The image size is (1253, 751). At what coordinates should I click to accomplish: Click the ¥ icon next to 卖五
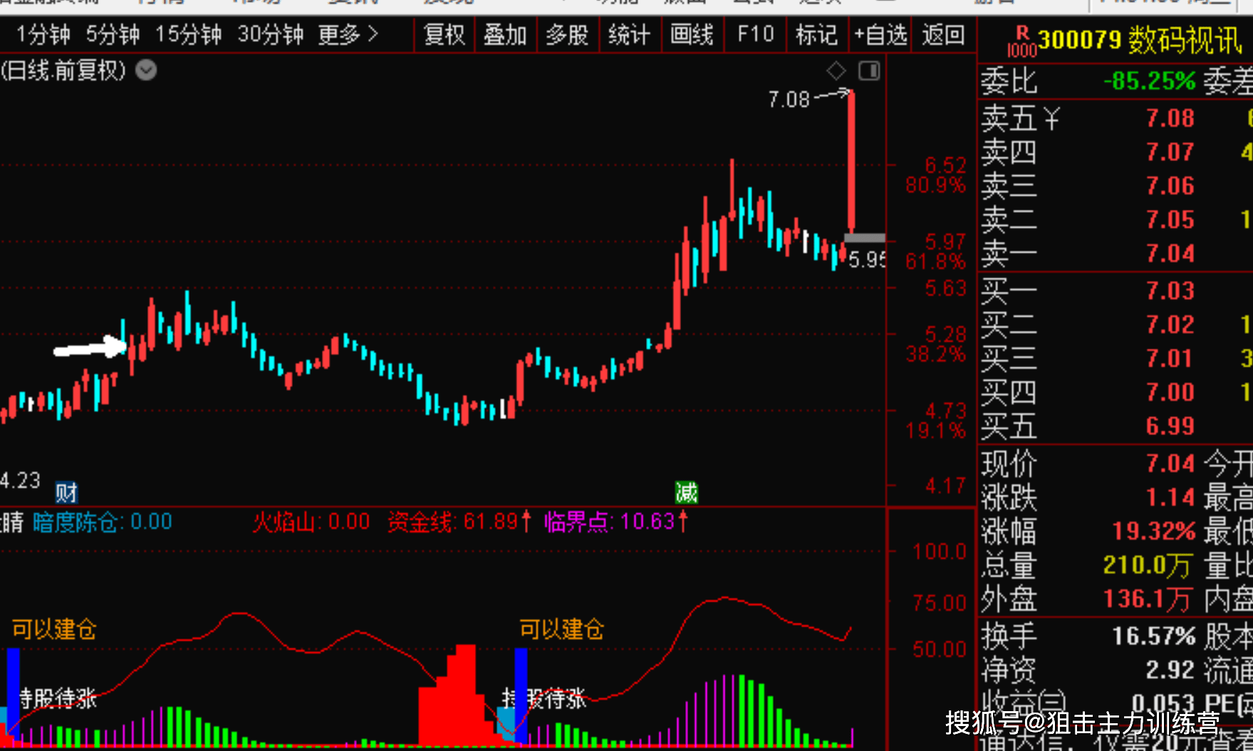click(x=1051, y=118)
